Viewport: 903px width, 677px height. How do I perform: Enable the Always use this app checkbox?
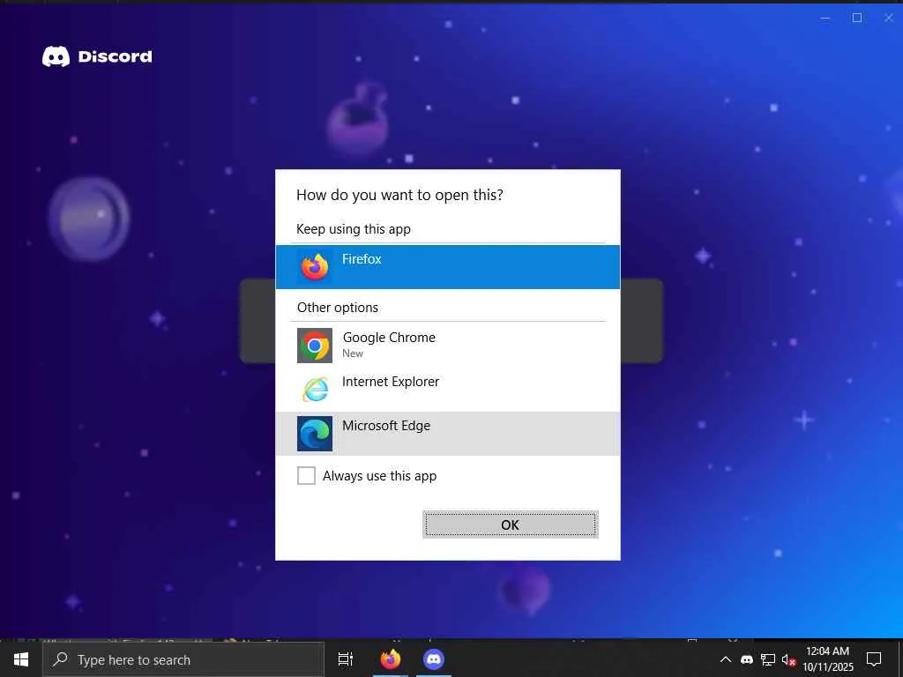(306, 475)
